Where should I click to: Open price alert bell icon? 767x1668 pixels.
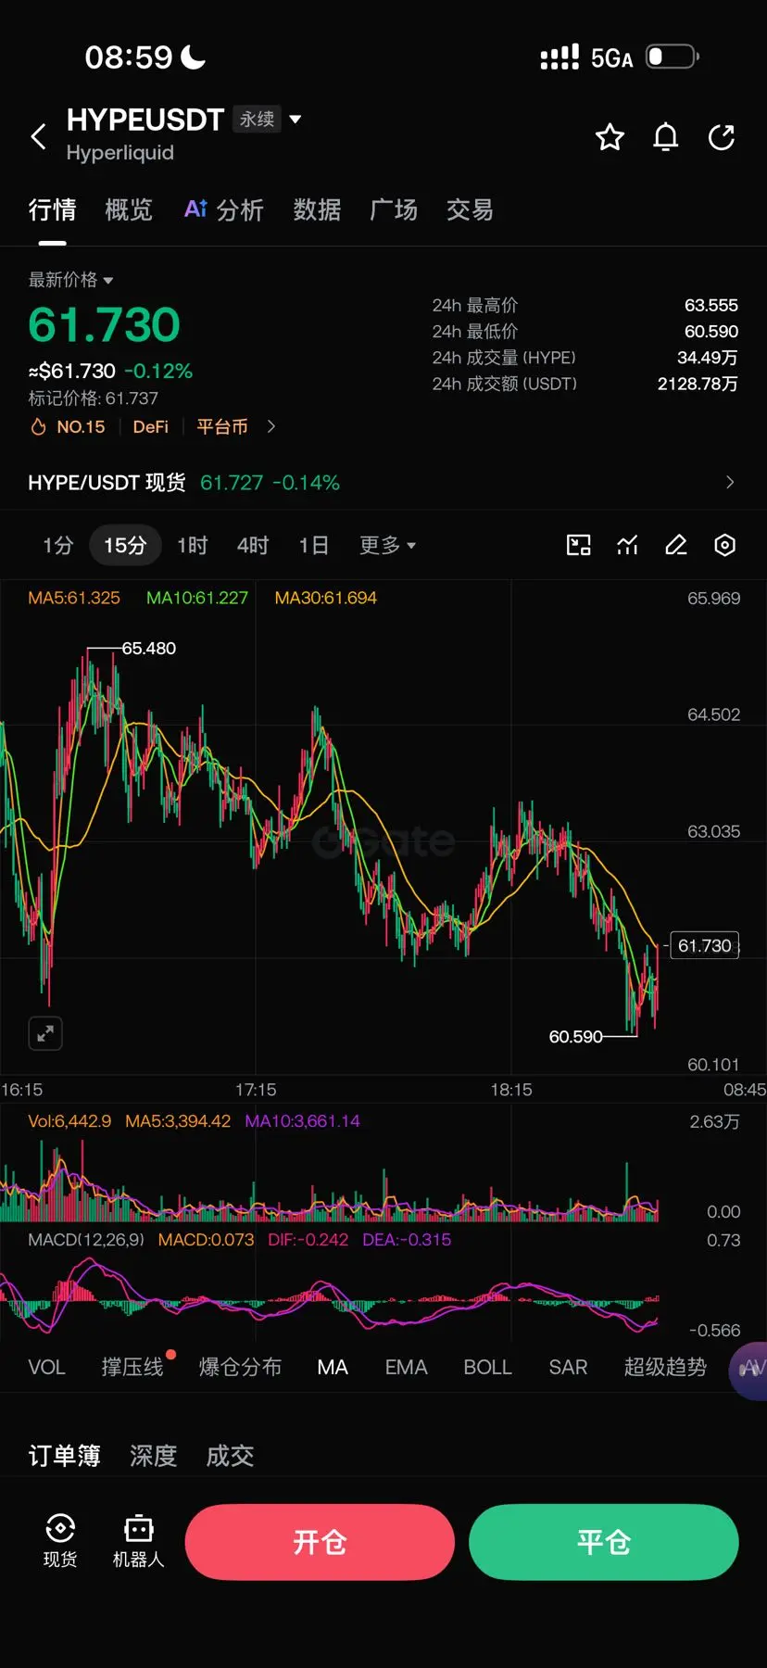[x=665, y=137]
